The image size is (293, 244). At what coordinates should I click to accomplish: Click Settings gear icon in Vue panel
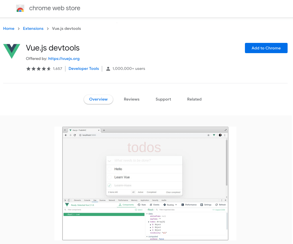[202, 205]
